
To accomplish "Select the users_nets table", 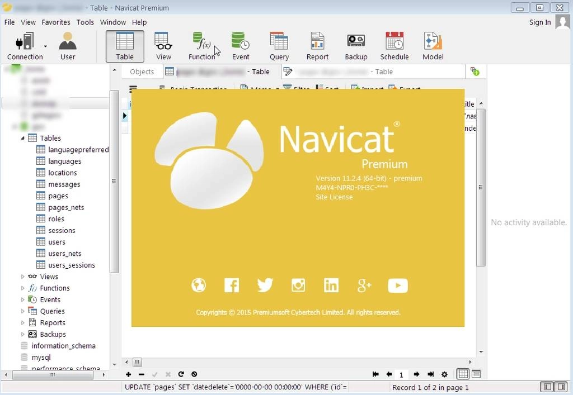I will coord(59,254).
